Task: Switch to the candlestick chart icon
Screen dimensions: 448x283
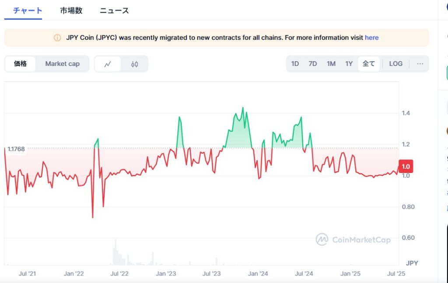Action: (134, 64)
